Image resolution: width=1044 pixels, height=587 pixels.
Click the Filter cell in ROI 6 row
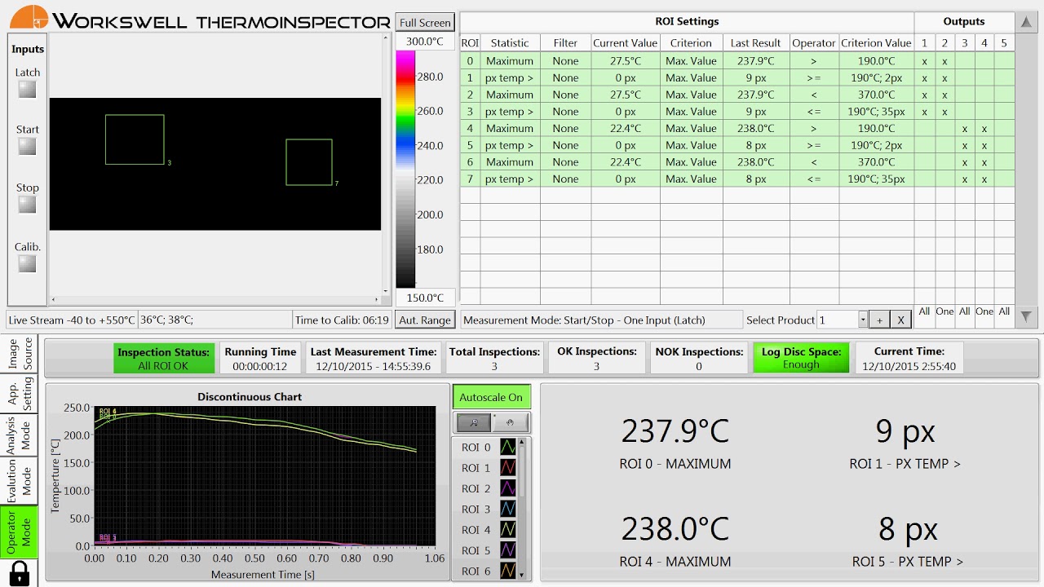pos(565,162)
